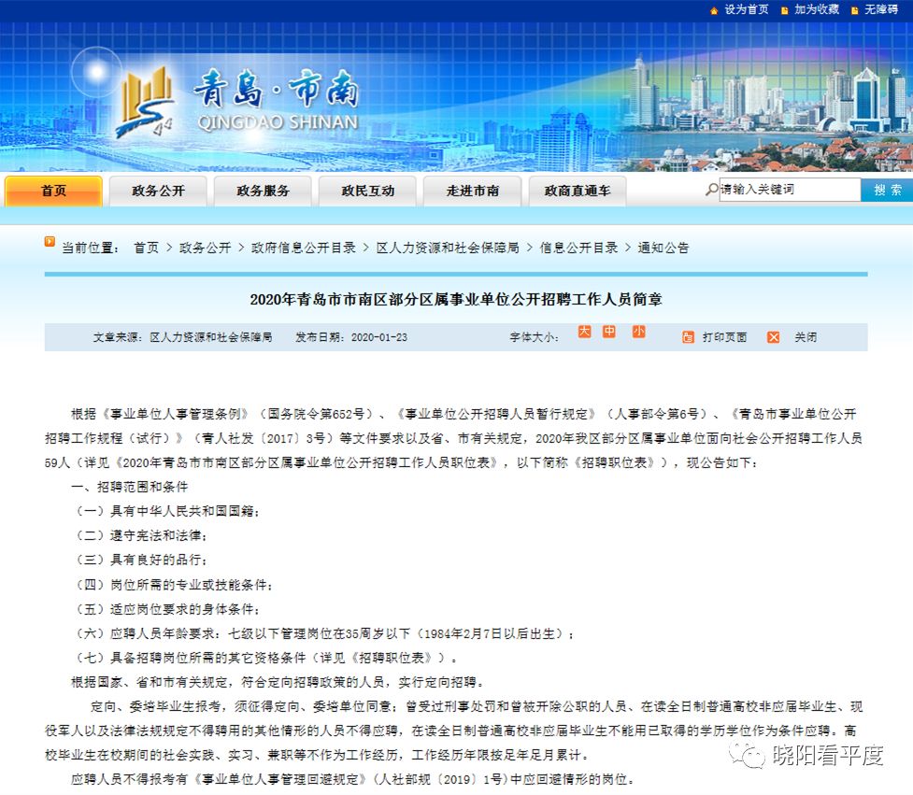
Task: Open the 政务公开 navigation tab
Action: 158,191
